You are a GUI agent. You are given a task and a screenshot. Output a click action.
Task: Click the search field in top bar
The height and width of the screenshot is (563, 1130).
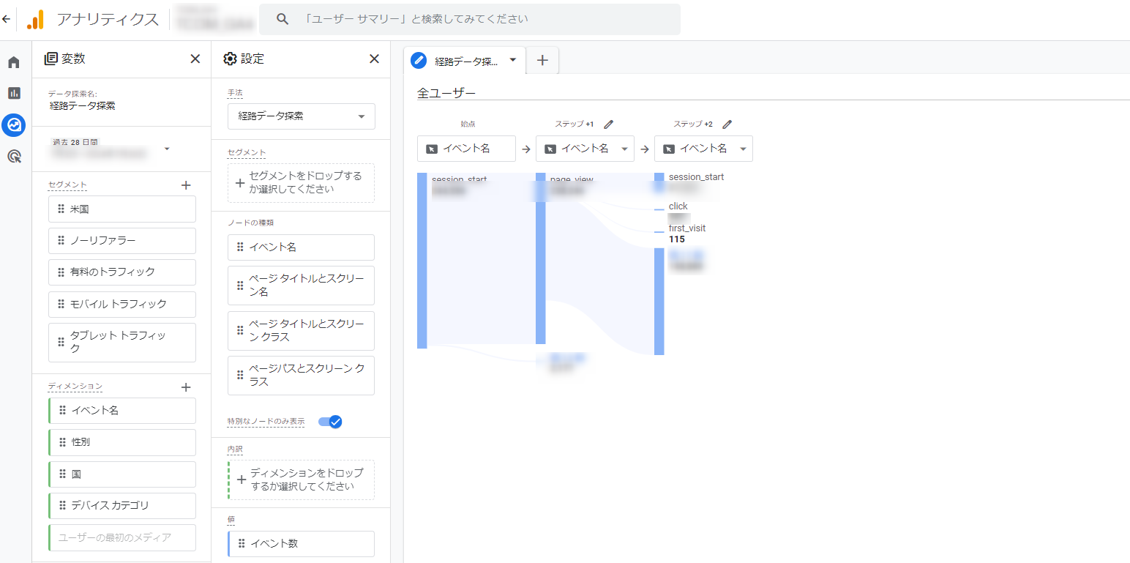coord(470,19)
